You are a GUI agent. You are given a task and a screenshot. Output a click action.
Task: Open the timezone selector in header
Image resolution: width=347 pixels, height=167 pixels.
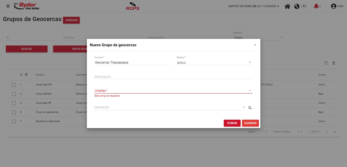point(254,6)
